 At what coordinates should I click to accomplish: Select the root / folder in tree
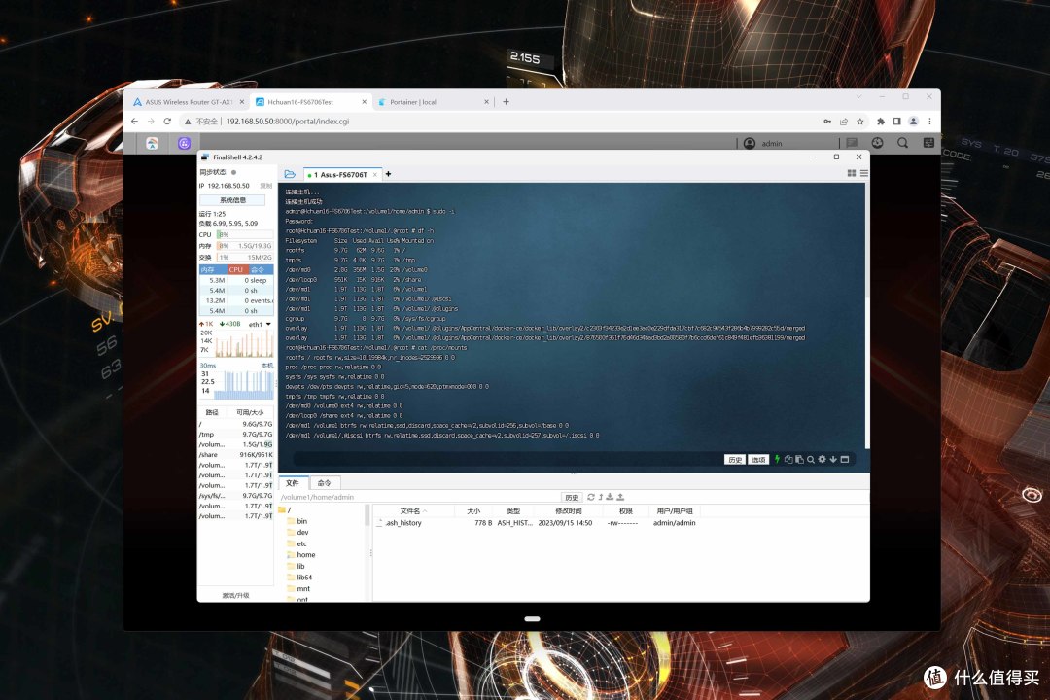(x=285, y=510)
